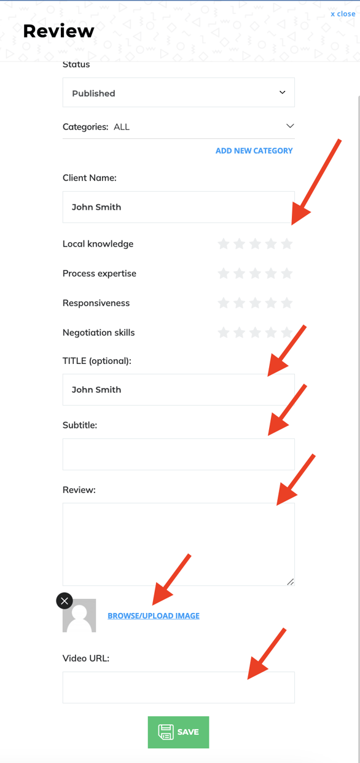Expand the Categories ALL chevron
Image resolution: width=360 pixels, height=763 pixels.
[x=290, y=126]
